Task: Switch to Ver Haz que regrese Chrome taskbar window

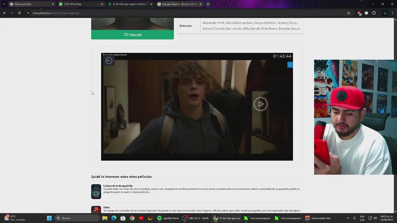Action: pos(226,218)
